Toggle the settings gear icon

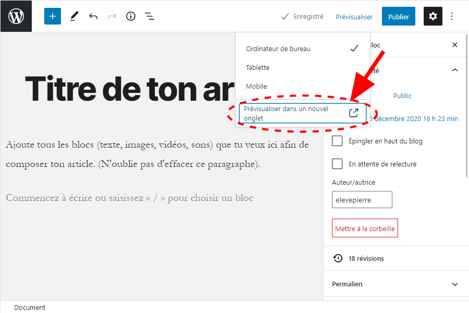(433, 16)
